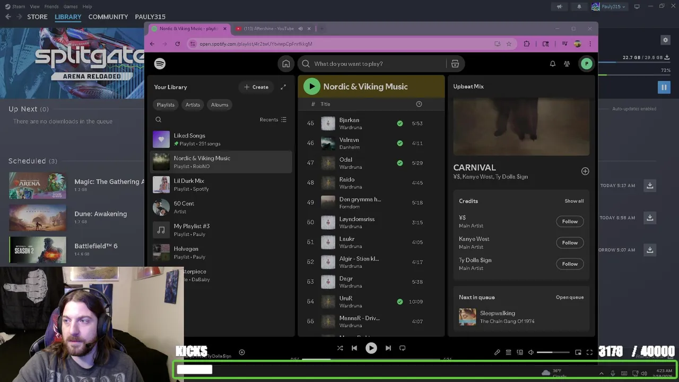679x382 pixels.
Task: Open the Spotify miniplayer icon
Action: pyautogui.click(x=578, y=352)
